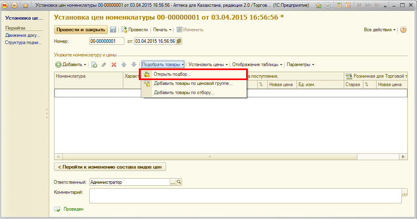Click the save document diskette icon
This screenshot has width=417, height=219.
113,30
